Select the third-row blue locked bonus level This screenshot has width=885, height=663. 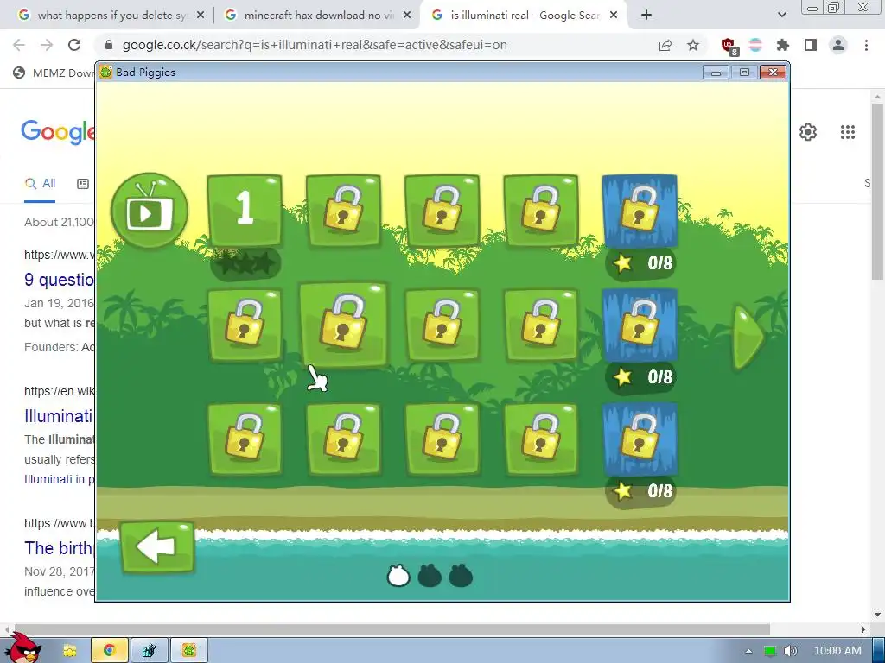click(640, 439)
